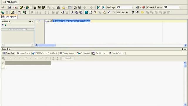Click line number 1 in editor gutter

(36, 21)
